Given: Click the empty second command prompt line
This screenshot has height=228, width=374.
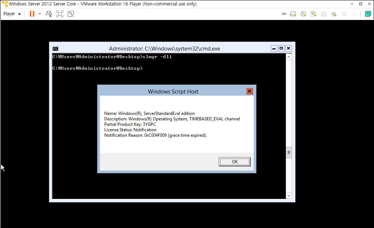Looking at the screenshot, I should click(x=98, y=68).
